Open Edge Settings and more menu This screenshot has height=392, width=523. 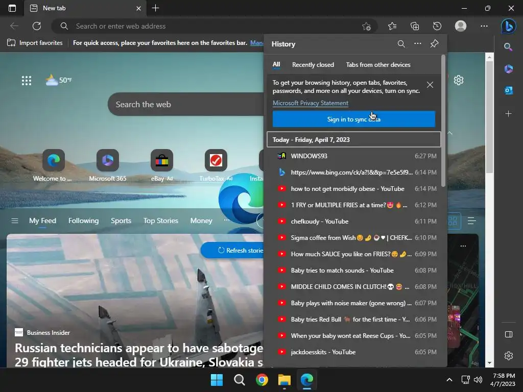tap(484, 26)
